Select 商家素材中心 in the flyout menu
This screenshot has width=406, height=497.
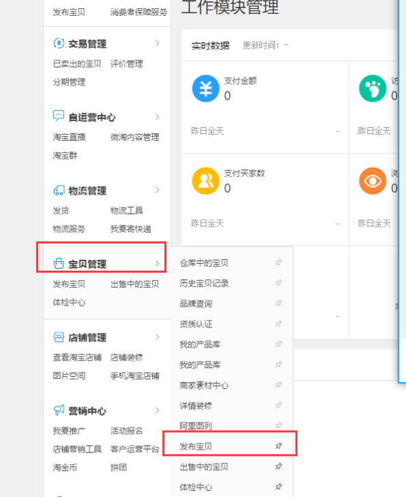pos(204,386)
